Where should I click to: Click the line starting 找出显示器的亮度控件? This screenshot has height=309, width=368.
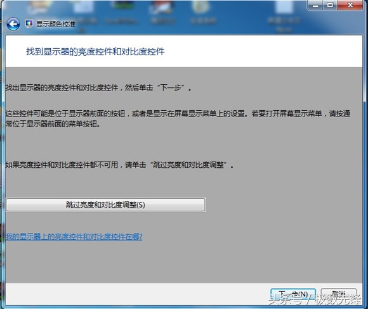pos(98,88)
